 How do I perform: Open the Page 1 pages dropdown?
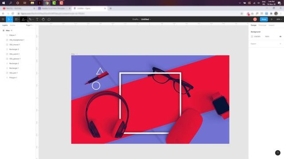coord(29,25)
